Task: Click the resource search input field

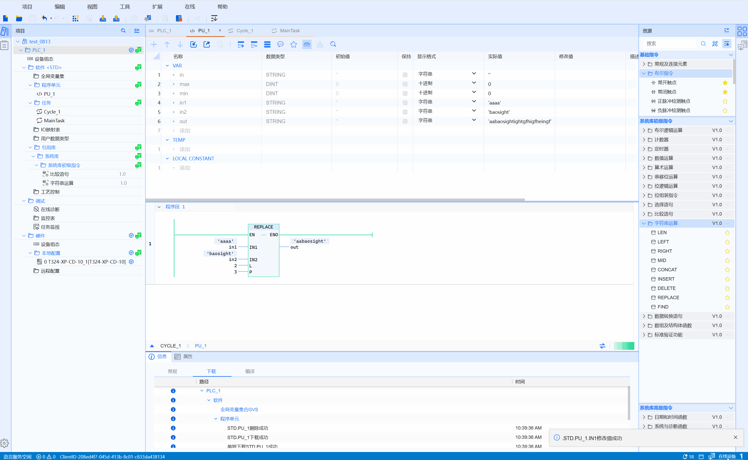Action: click(669, 44)
